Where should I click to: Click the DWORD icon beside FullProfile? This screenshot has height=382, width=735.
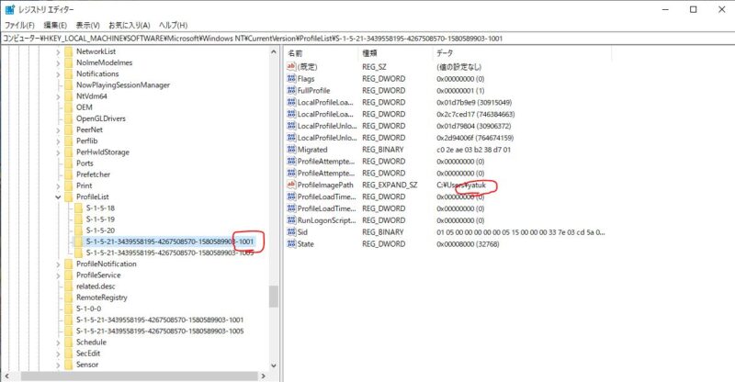click(x=291, y=90)
